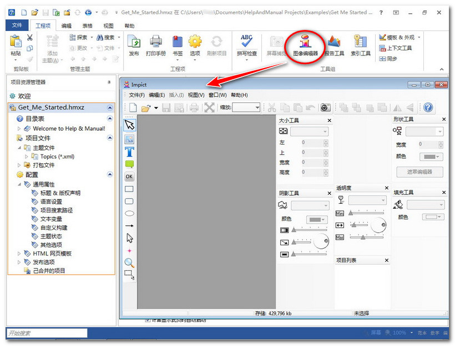Image resolution: width=455 pixels, height=346 pixels.
Task: Click the 发布 publish icon
Action: (x=134, y=45)
